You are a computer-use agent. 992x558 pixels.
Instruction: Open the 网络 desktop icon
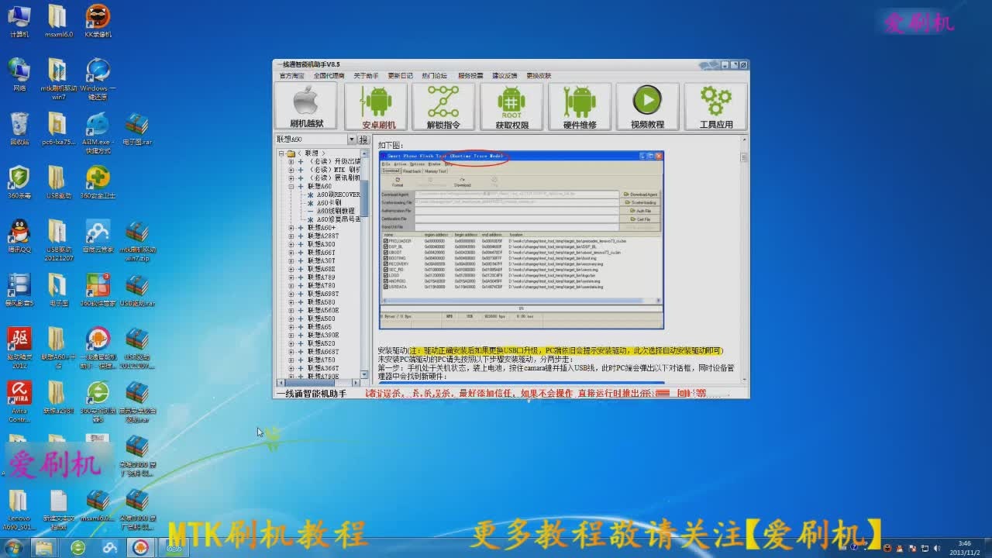click(x=19, y=74)
